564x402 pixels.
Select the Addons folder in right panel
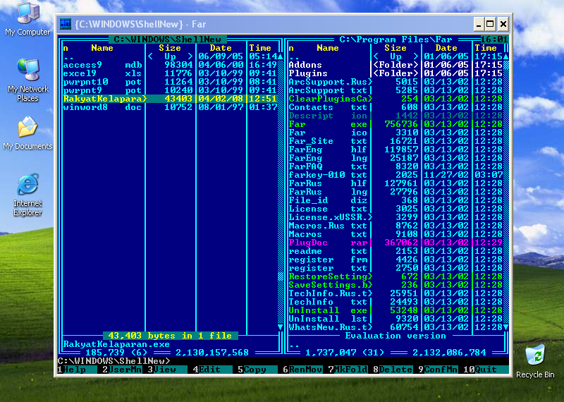click(x=396, y=65)
